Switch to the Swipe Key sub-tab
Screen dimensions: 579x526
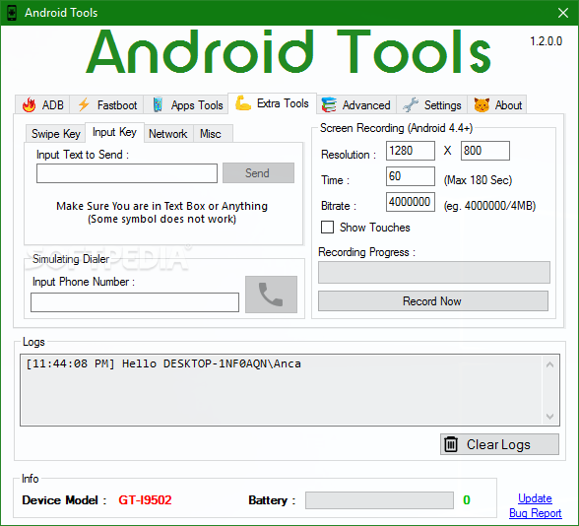point(56,133)
